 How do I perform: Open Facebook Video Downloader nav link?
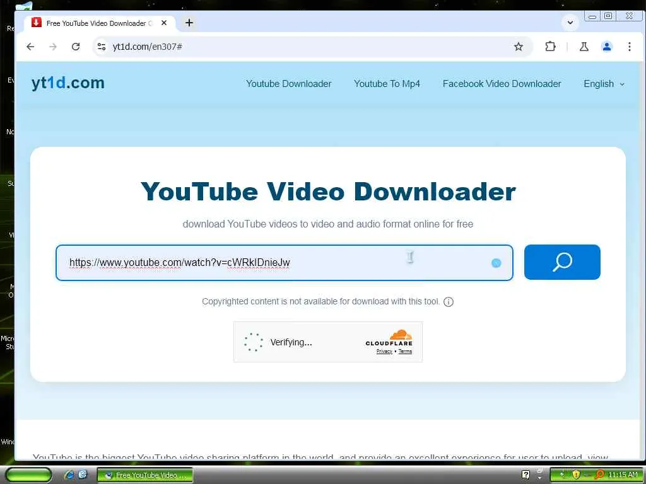point(502,84)
